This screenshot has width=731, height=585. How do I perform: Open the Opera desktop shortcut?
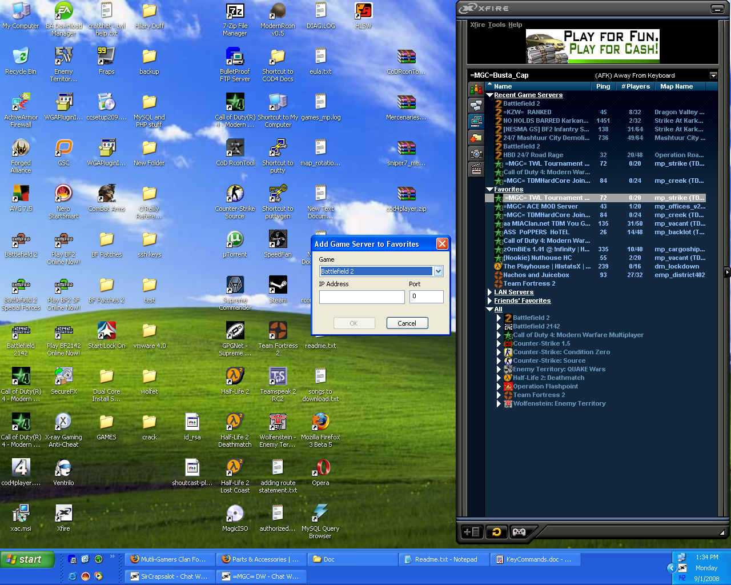coord(320,472)
